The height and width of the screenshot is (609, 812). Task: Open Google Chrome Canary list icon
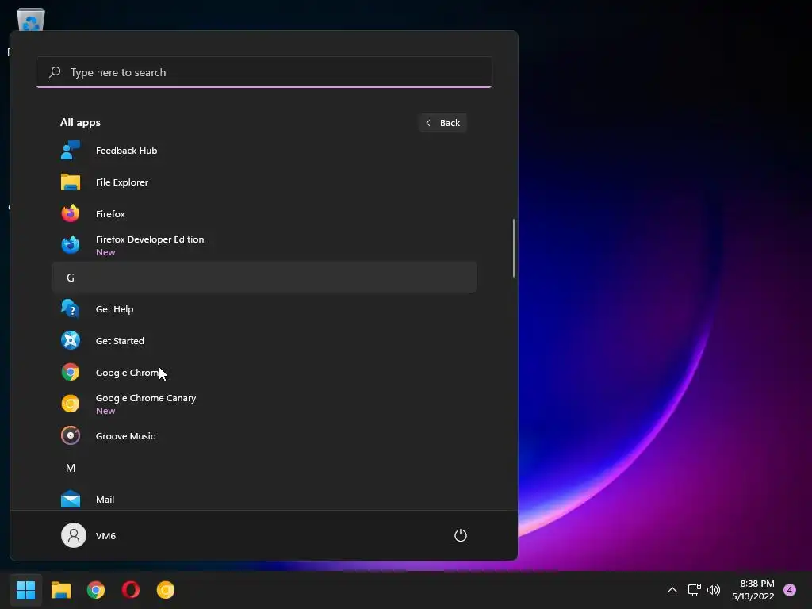click(71, 404)
